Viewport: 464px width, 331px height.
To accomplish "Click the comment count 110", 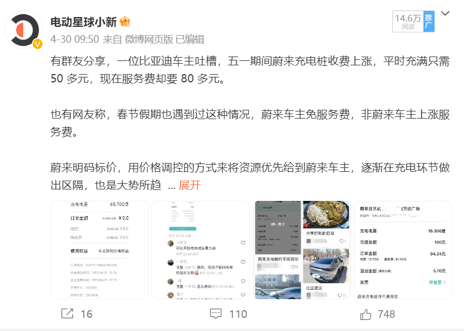I will point(238,314).
